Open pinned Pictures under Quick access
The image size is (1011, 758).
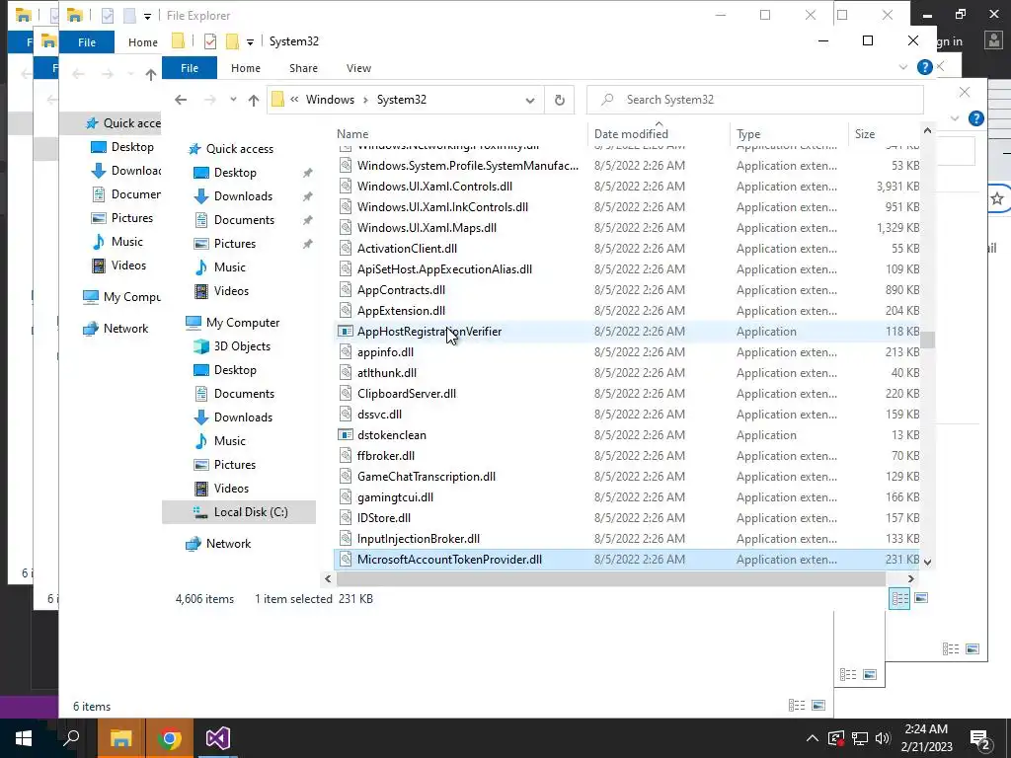(x=235, y=244)
